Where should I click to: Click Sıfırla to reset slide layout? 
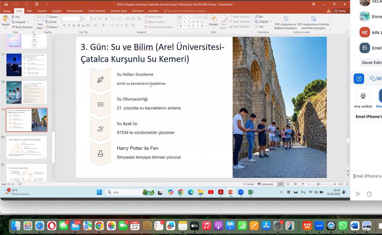tap(51, 22)
